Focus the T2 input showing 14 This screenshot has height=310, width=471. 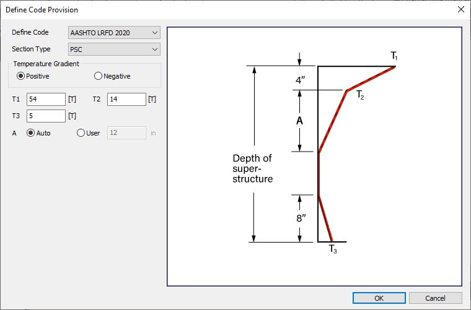coord(126,99)
